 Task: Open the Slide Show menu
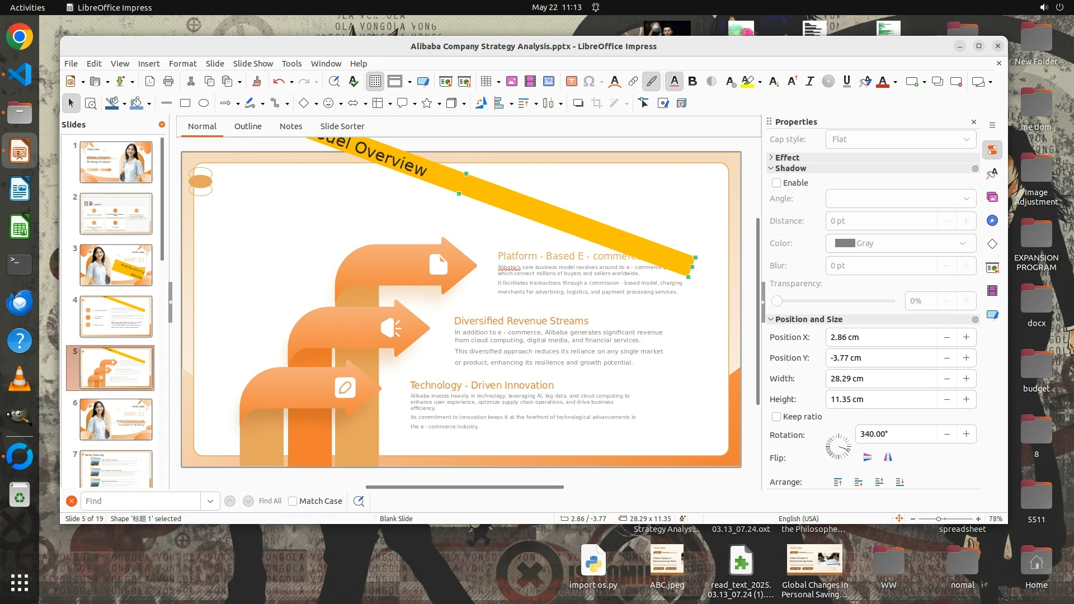(x=253, y=64)
